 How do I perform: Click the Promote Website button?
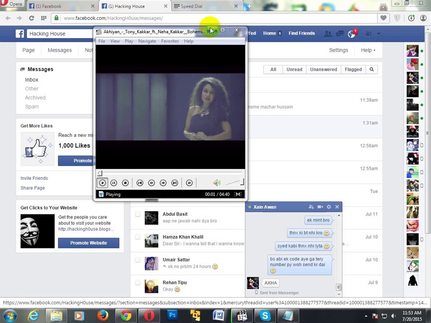(x=88, y=243)
